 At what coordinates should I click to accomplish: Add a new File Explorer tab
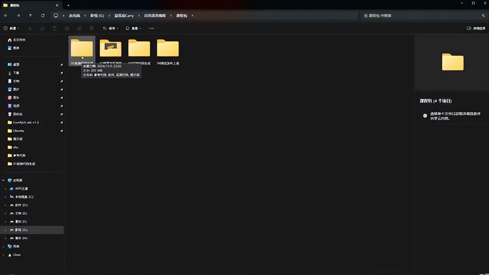pos(68,5)
